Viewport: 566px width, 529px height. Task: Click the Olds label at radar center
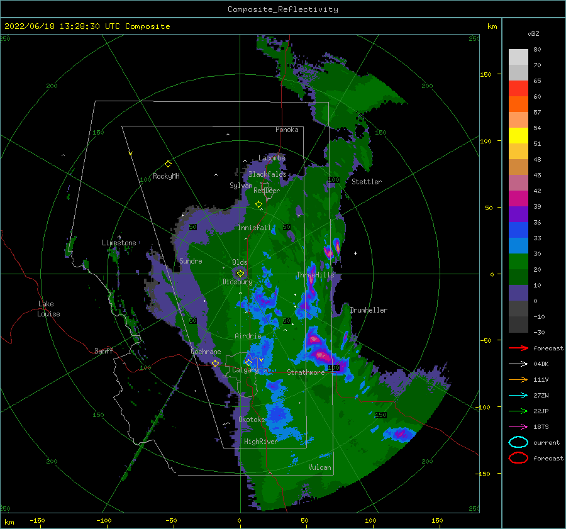240,262
